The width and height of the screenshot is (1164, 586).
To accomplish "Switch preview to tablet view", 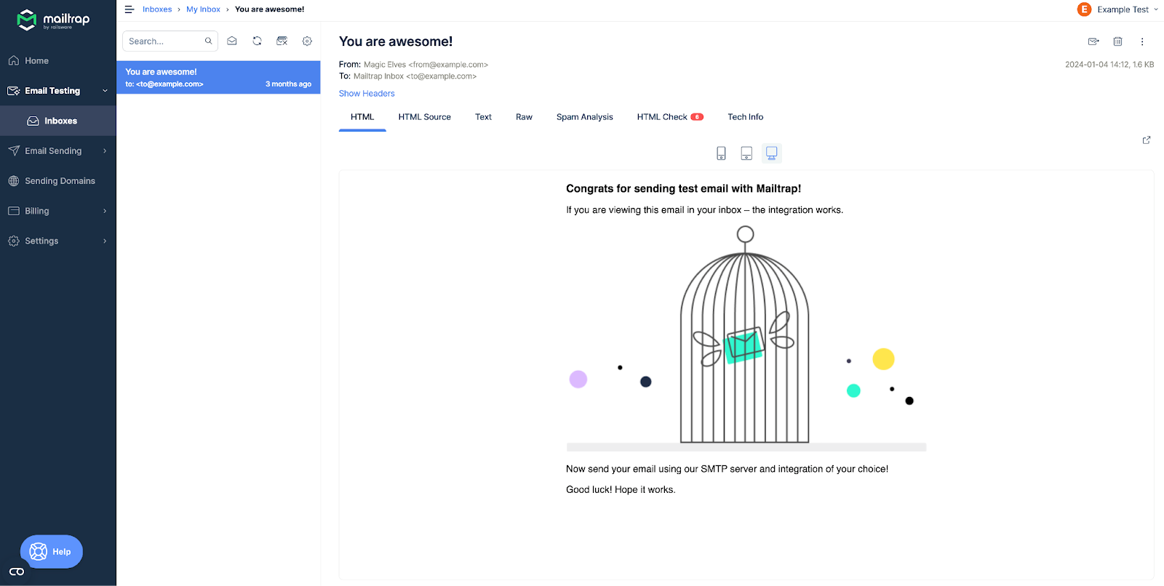I will (x=746, y=153).
